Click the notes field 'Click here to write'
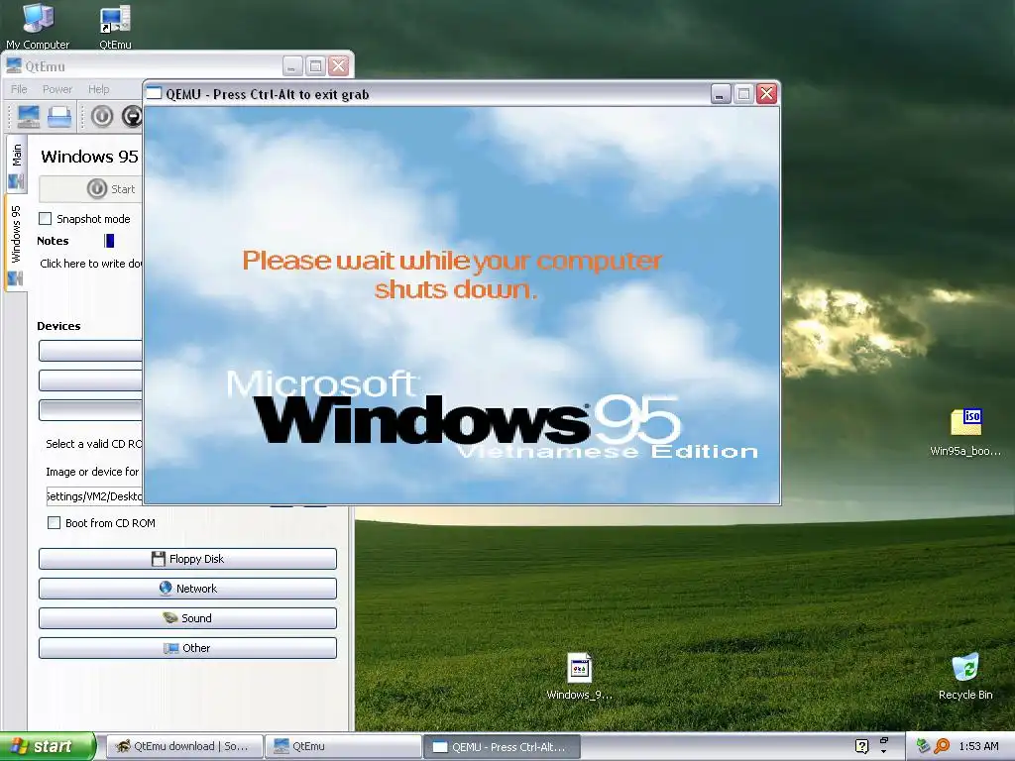The image size is (1015, 761). [x=91, y=264]
